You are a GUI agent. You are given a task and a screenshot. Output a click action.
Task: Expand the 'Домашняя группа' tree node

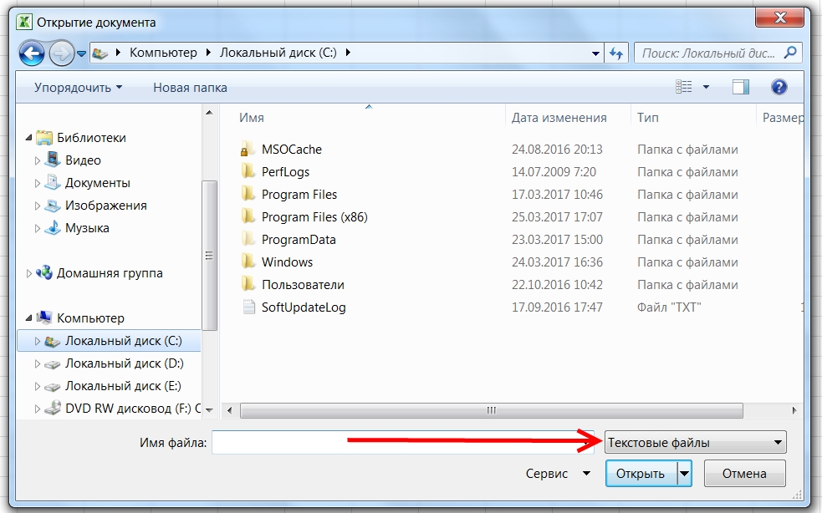tap(29, 273)
